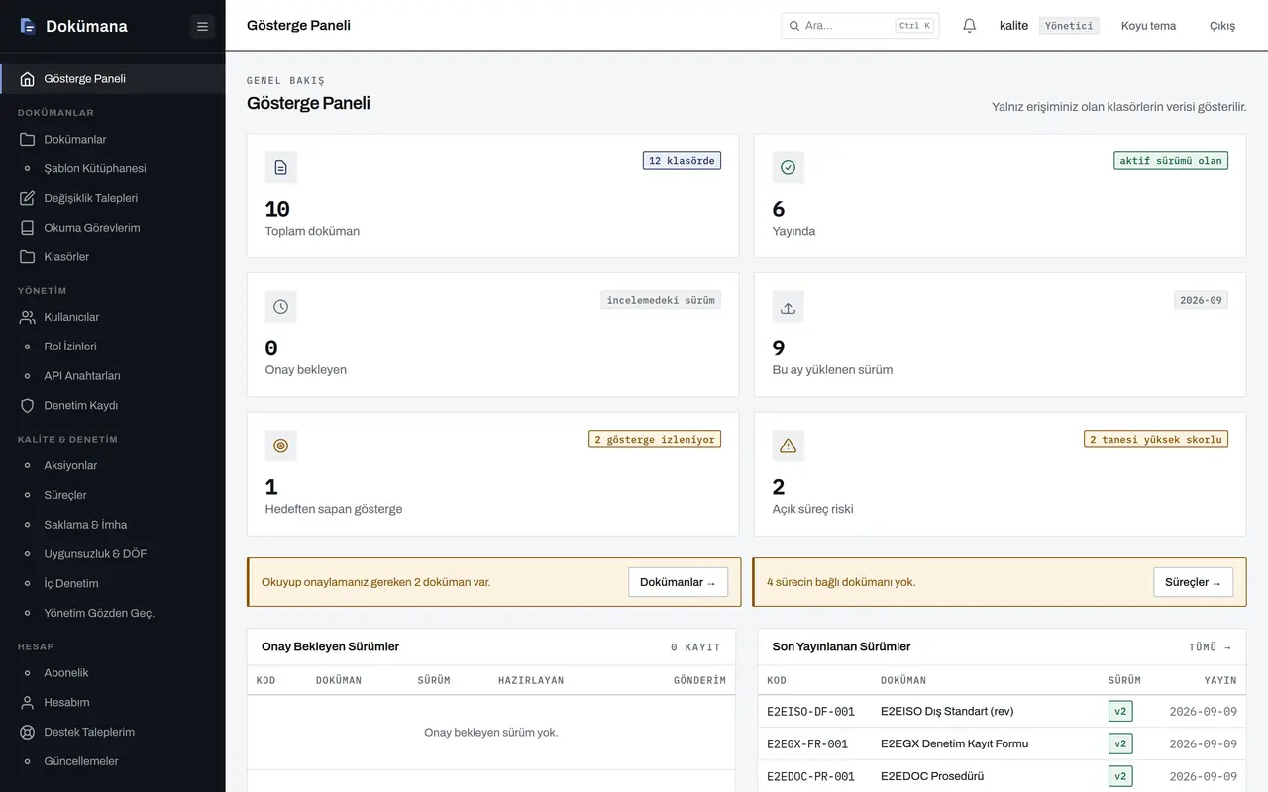Click the Süreçler → button in the alert
1268x792 pixels.
click(1193, 582)
